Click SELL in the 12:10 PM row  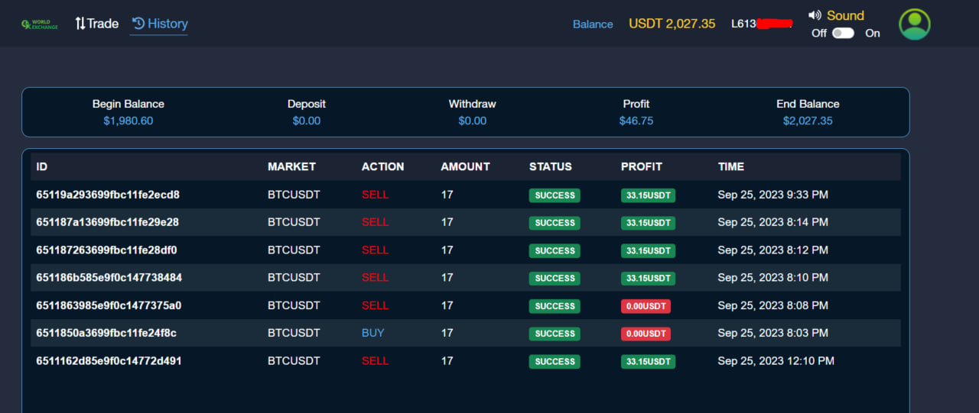coord(375,361)
